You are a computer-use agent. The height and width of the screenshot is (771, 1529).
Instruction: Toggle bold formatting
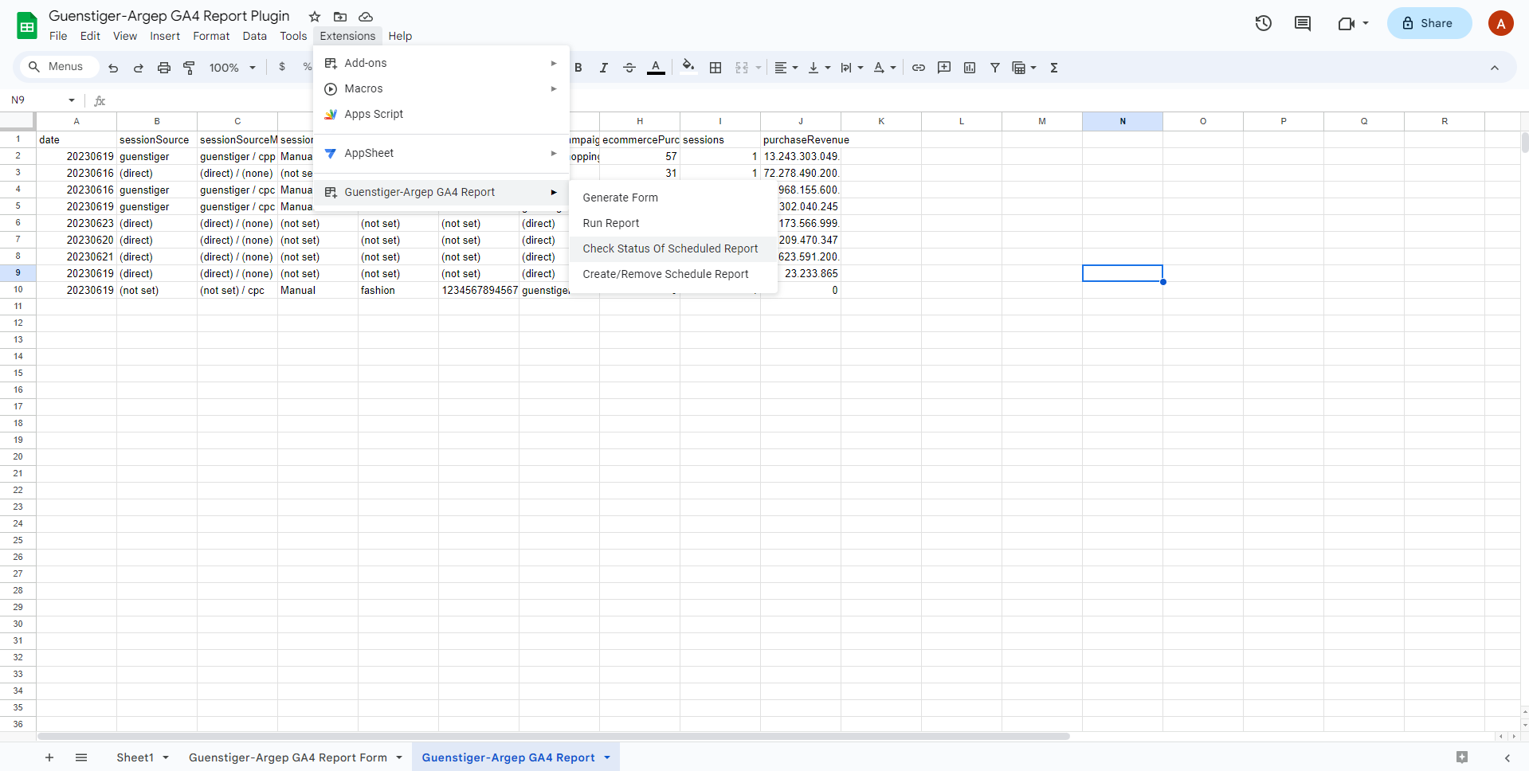578,68
